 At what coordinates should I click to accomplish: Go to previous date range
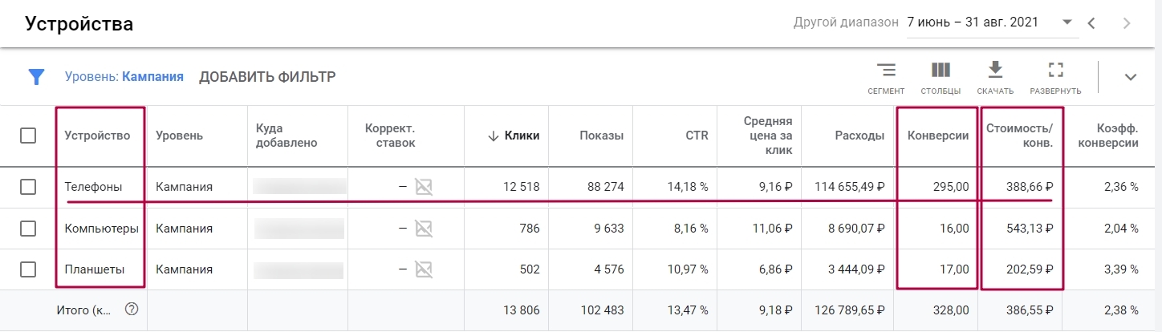(x=1091, y=23)
